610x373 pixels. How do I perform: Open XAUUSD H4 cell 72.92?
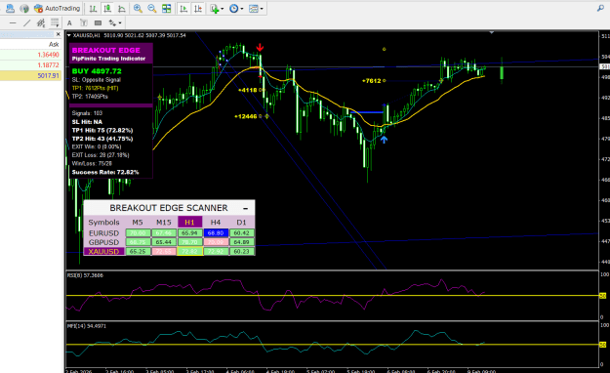coord(216,252)
